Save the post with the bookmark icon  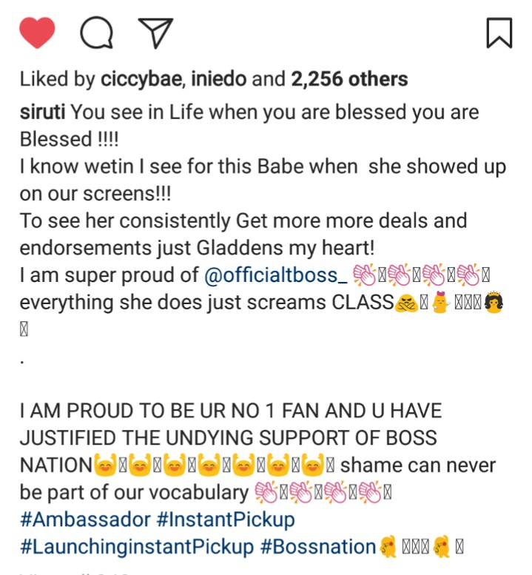click(499, 33)
